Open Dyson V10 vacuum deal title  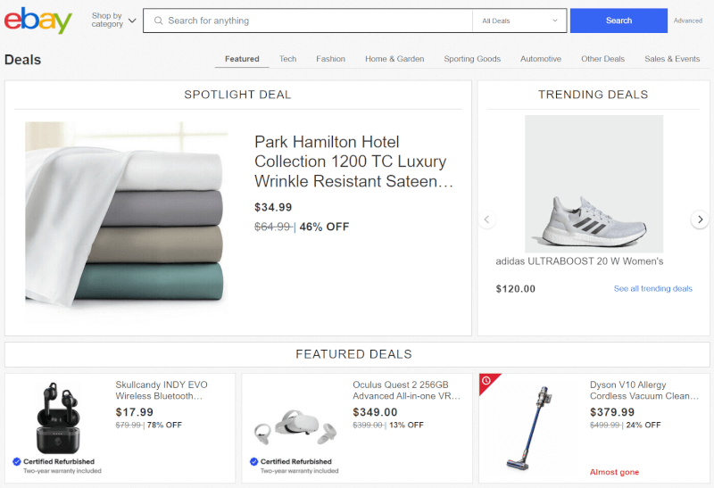click(x=643, y=391)
